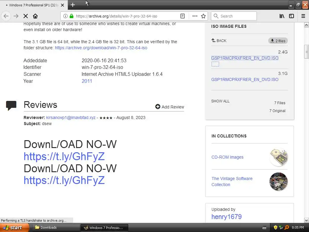Image resolution: width=309 pixels, height=232 pixels.
Task: Select Internet Archive HTML5 Uploader 1.6.4 text
Action: [122, 74]
